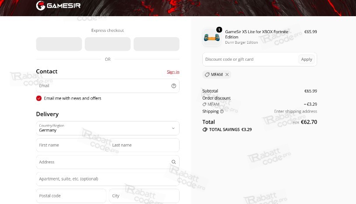The width and height of the screenshot is (356, 204).
Task: Toggle Email me with news and offers
Action: (39, 98)
